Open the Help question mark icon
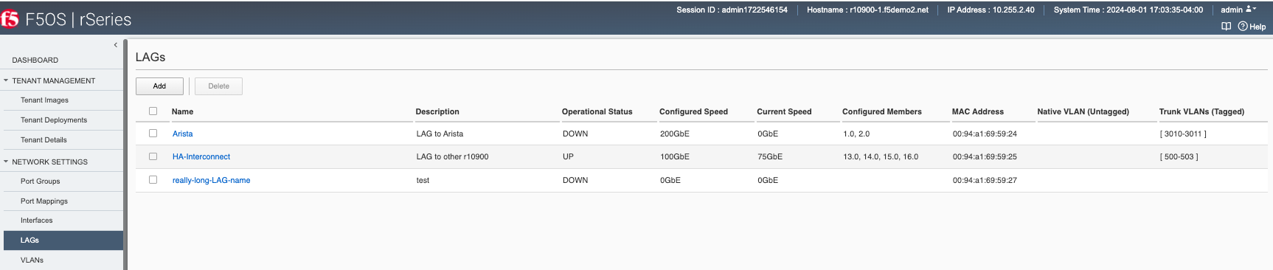The image size is (1273, 270). click(1243, 27)
